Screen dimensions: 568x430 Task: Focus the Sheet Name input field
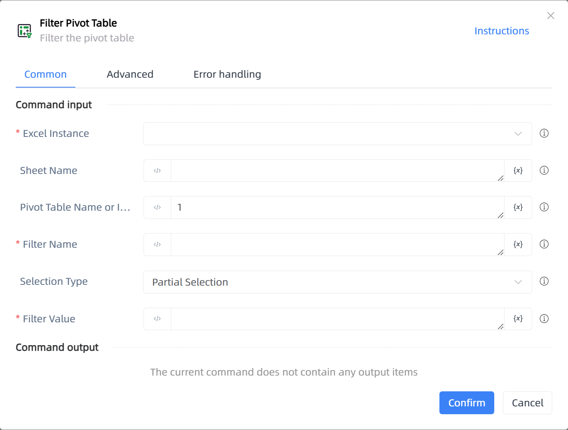[x=337, y=171]
